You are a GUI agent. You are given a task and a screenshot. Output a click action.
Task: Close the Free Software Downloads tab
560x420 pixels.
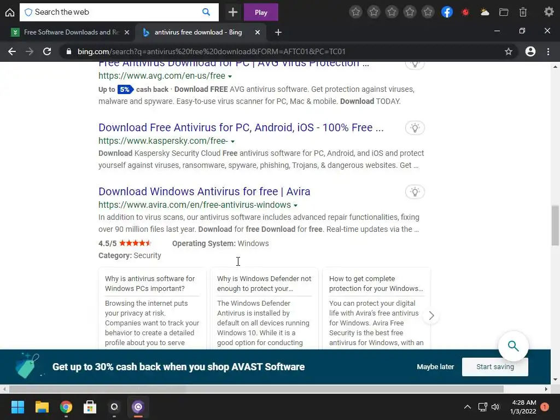pyautogui.click(x=127, y=32)
